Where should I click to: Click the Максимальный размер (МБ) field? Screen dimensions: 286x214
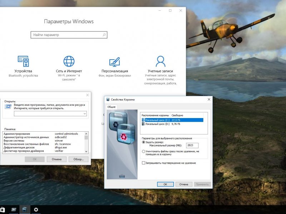pyautogui.click(x=192, y=145)
